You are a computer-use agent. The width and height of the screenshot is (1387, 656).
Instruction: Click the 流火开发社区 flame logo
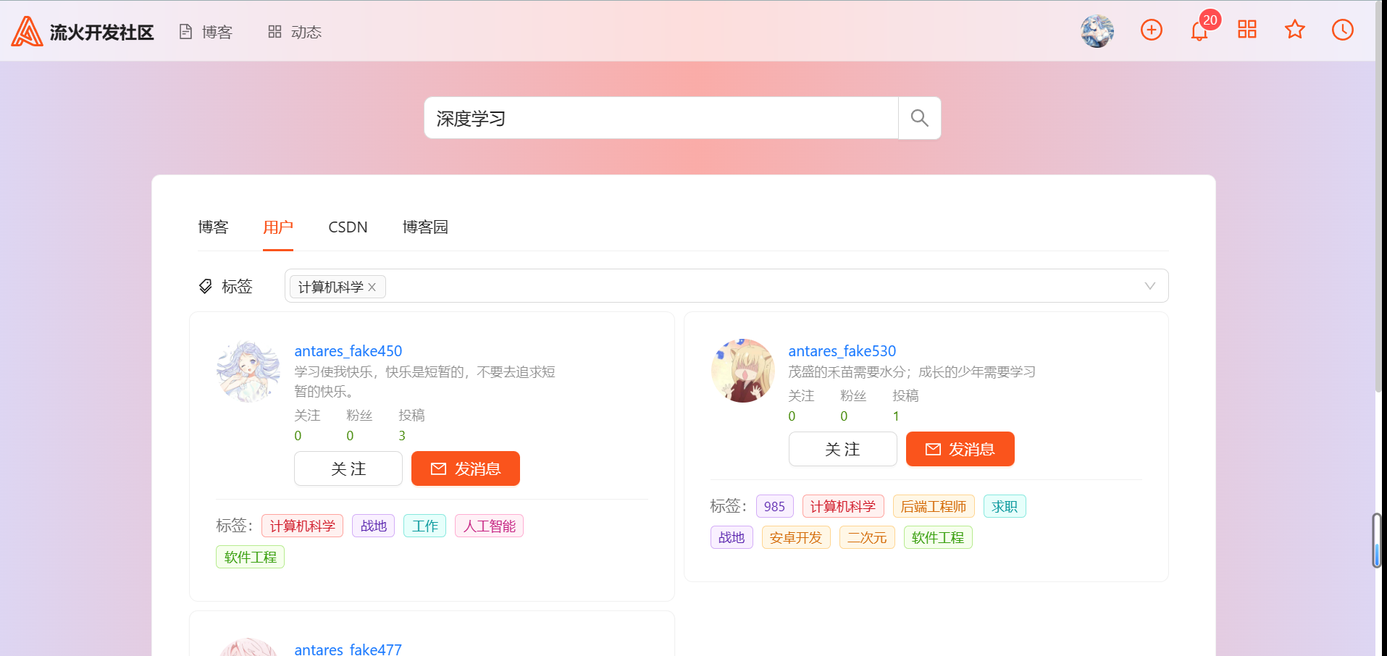tap(28, 31)
